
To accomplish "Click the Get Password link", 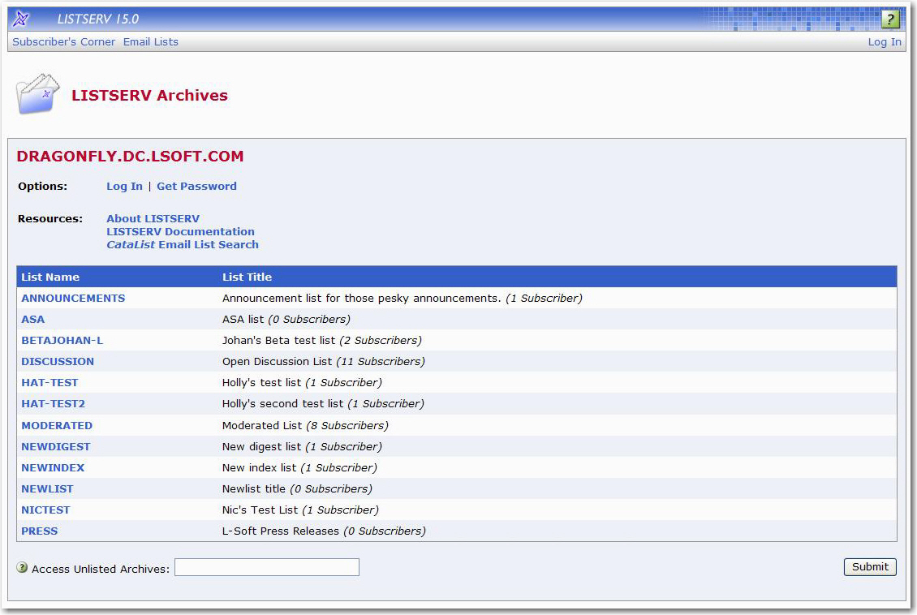I will 196,187.
